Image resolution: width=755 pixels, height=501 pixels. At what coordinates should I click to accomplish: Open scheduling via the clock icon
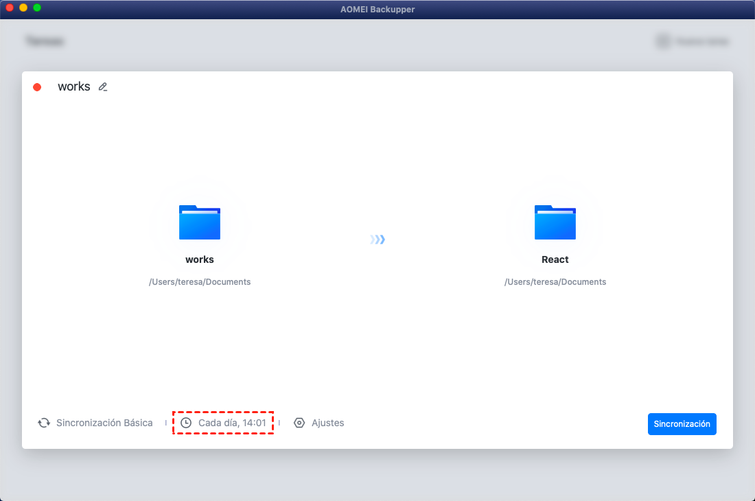(x=186, y=423)
